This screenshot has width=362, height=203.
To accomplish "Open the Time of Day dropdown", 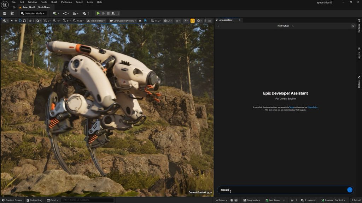I will pos(97,21).
